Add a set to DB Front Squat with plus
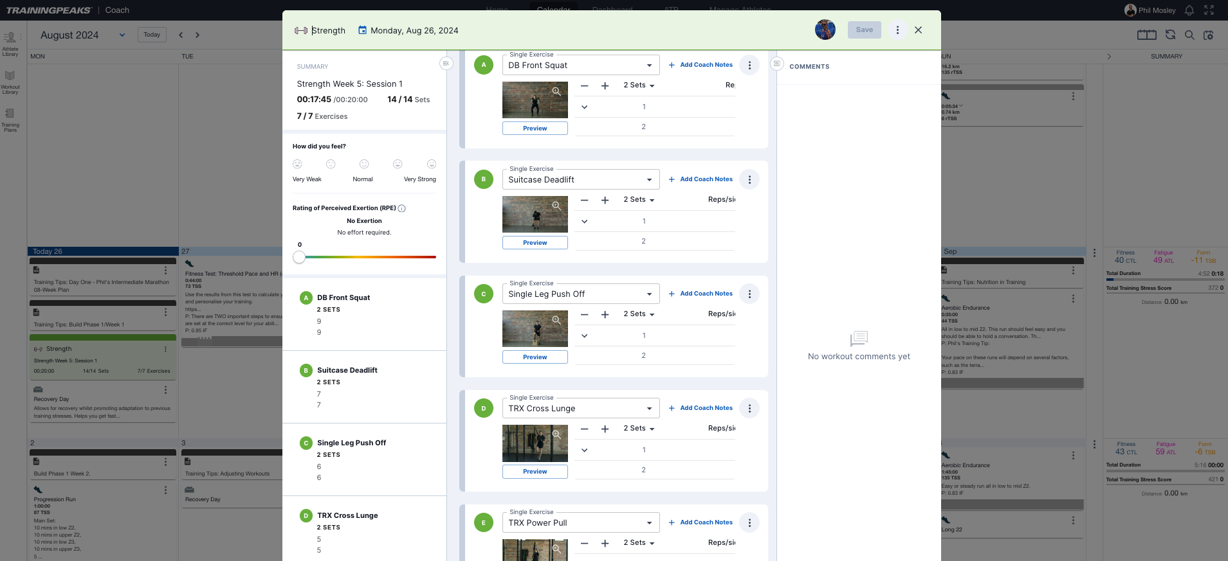Viewport: 1228px width, 561px height. pyautogui.click(x=605, y=85)
